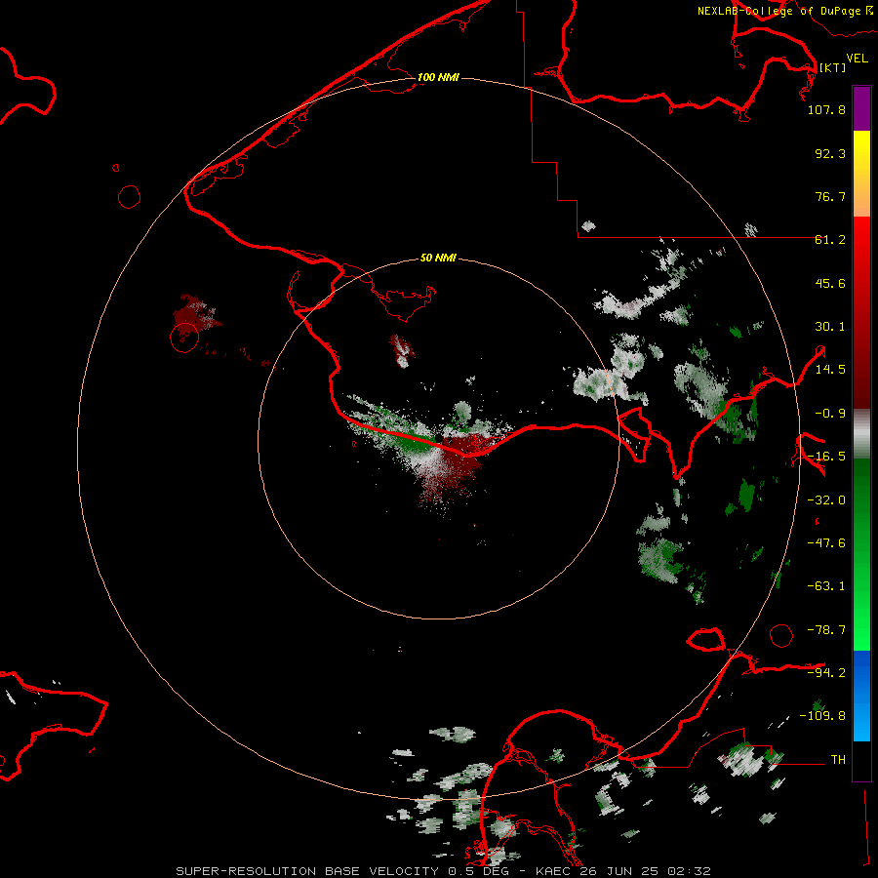The width and height of the screenshot is (878, 878).
Task: Click the 107.8 velocity scale value
Action: tap(826, 109)
